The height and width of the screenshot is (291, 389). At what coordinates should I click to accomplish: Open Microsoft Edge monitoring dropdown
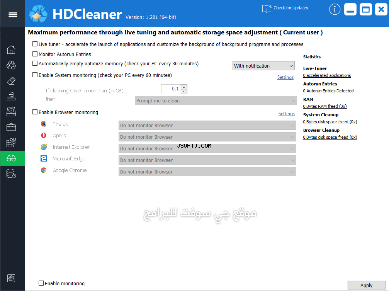pyautogui.click(x=207, y=160)
